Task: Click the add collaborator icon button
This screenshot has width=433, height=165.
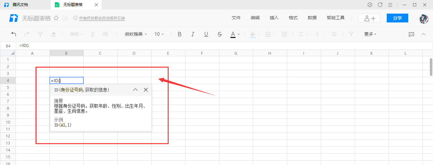Action: [x=369, y=18]
